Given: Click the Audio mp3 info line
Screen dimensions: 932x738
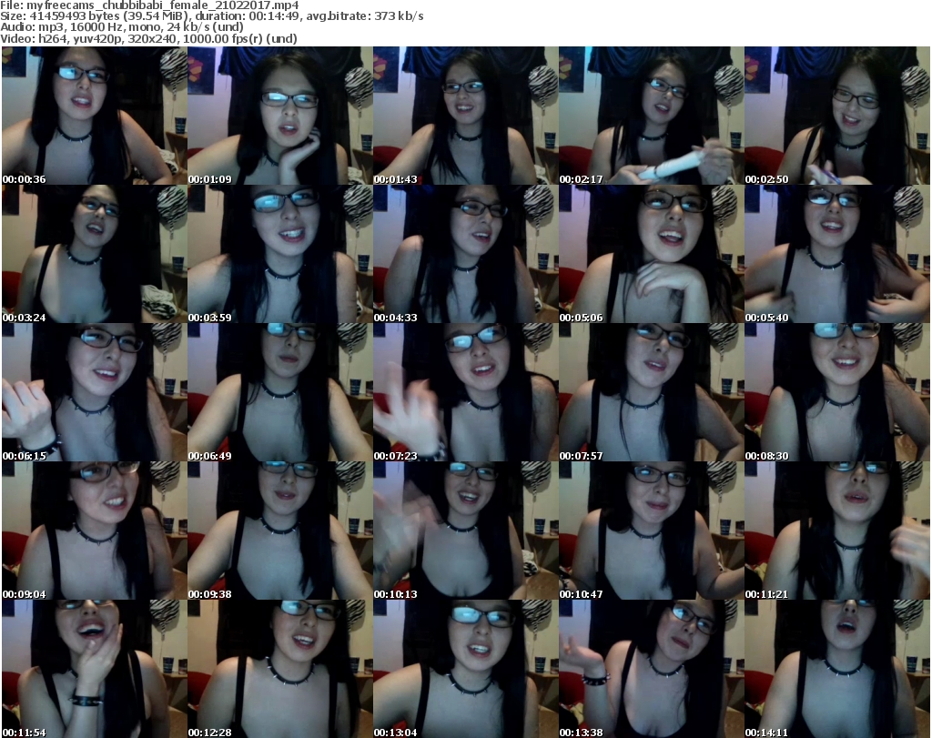Looking at the screenshot, I should click(122, 27).
